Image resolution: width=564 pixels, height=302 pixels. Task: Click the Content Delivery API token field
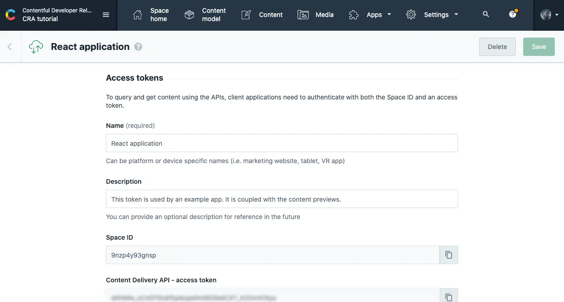click(x=273, y=297)
